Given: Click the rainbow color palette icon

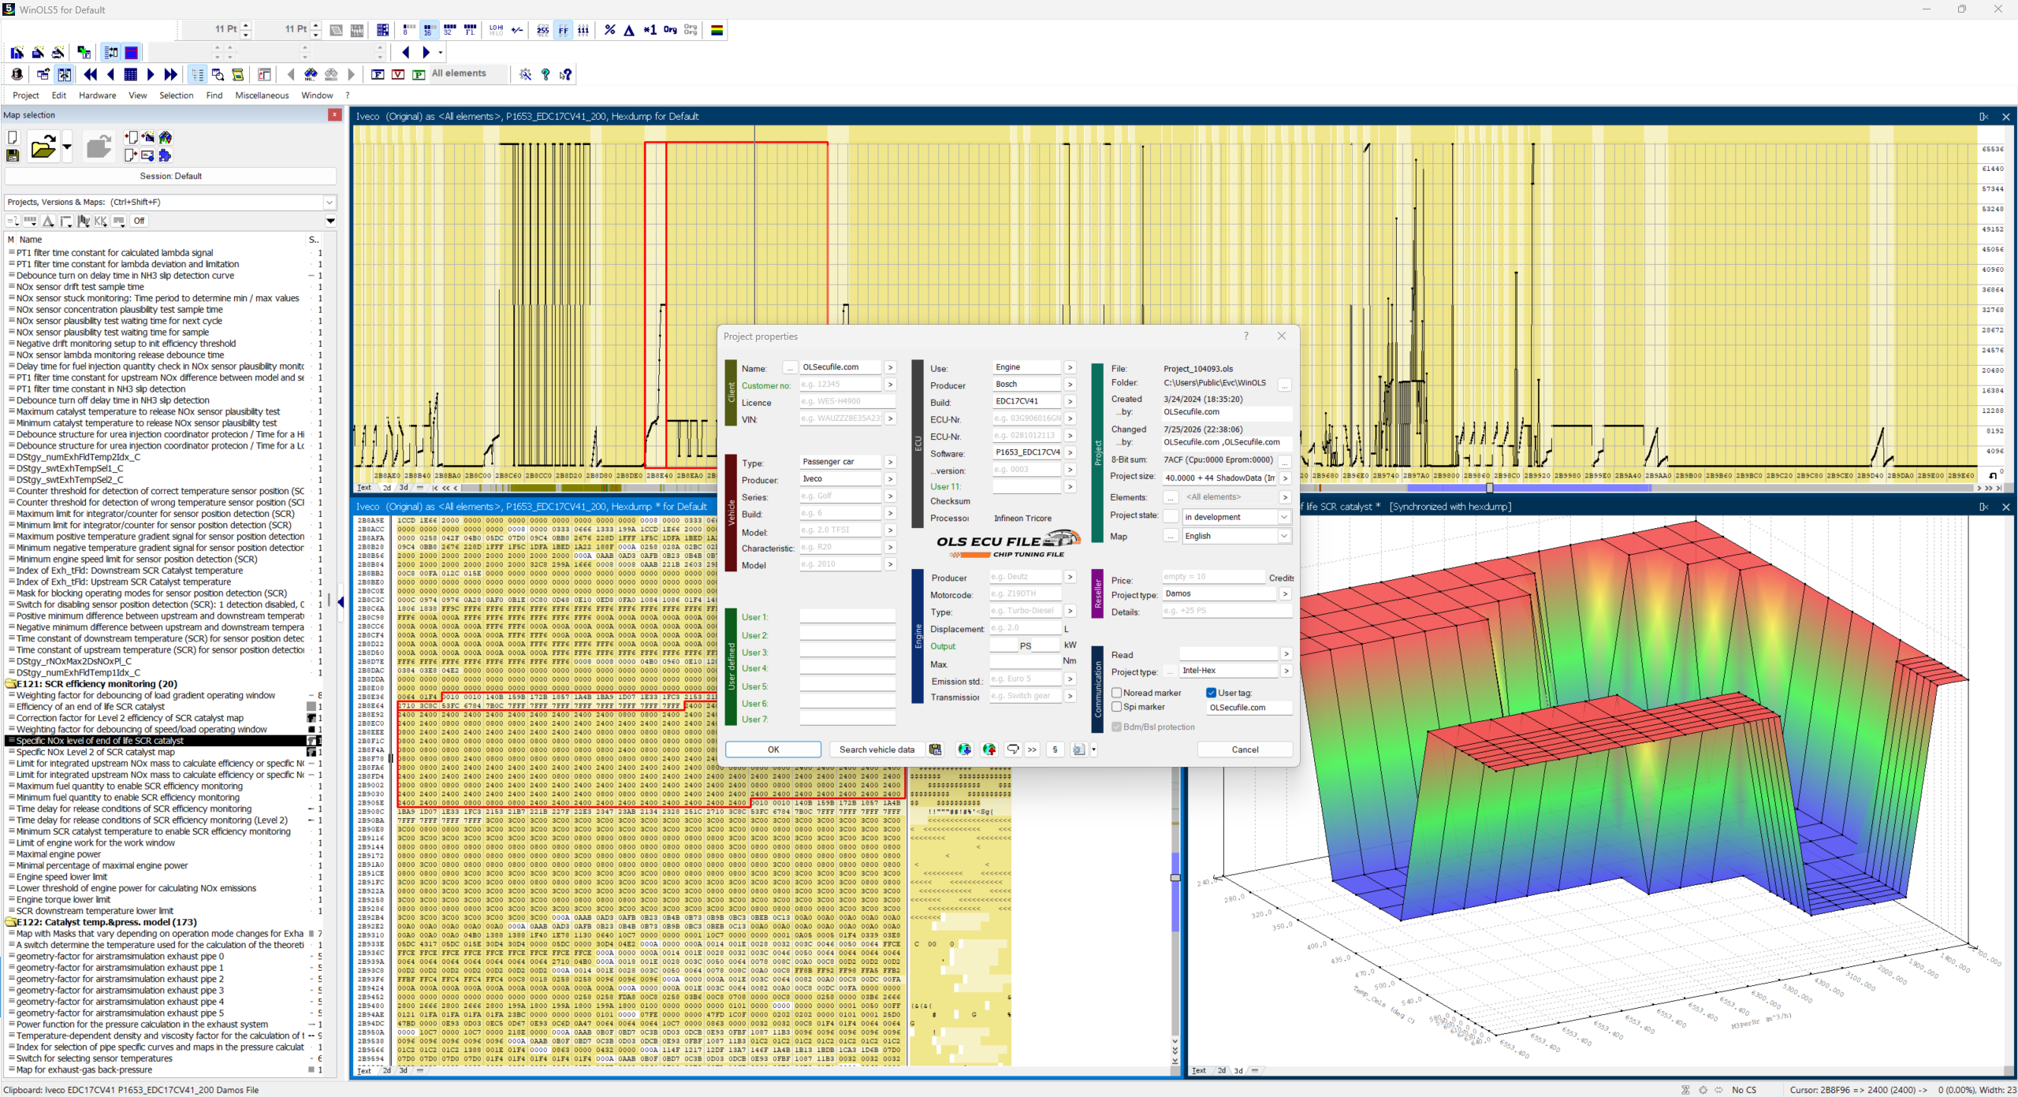Looking at the screenshot, I should (x=717, y=30).
